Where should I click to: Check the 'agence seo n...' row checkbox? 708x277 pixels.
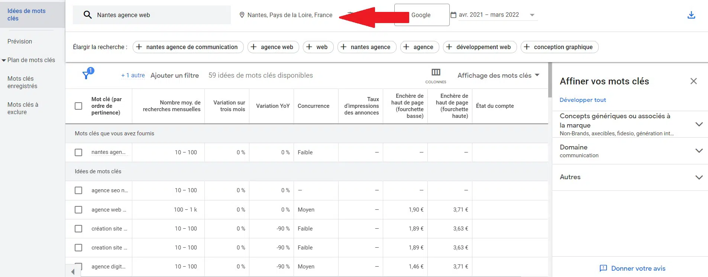(78, 190)
